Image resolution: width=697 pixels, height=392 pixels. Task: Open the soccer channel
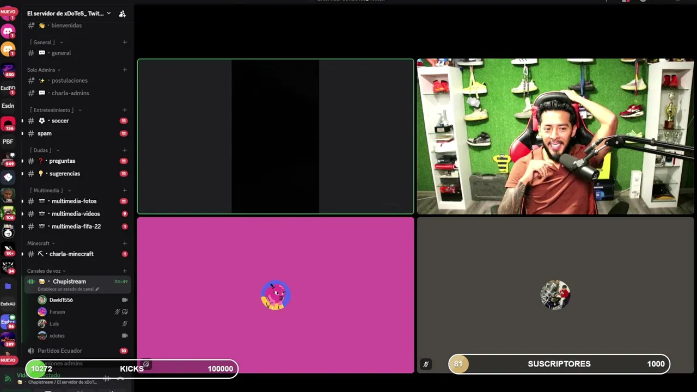(77, 121)
